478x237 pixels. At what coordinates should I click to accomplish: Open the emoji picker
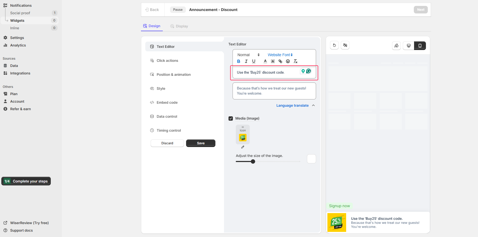click(x=288, y=61)
